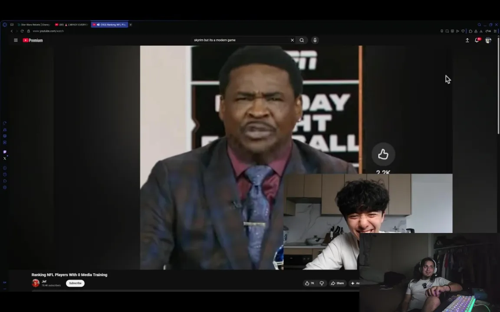This screenshot has width=500, height=312.
Task: Open the workspaces icon beside the tabs
Action: coord(12,25)
